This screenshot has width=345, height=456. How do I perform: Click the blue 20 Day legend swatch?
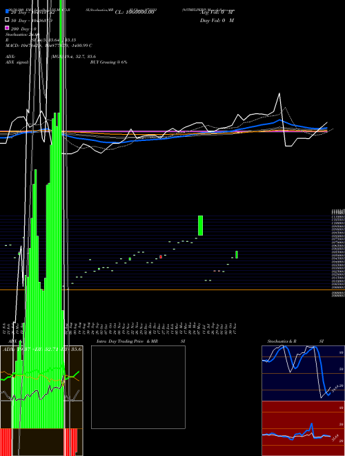pyautogui.click(x=7, y=12)
